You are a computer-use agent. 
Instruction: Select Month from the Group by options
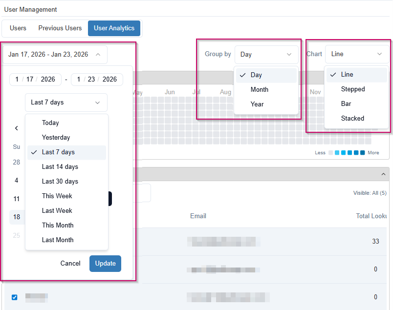pyautogui.click(x=260, y=89)
